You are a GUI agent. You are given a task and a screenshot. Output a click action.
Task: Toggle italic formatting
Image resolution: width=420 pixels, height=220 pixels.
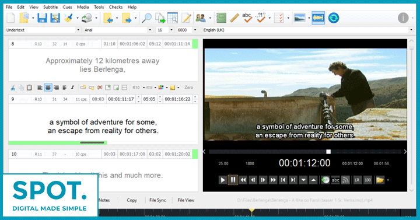click(72, 88)
